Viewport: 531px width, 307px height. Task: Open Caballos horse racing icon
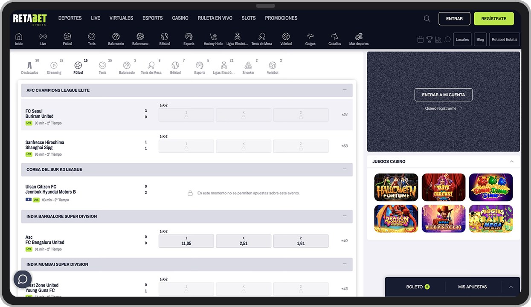pyautogui.click(x=335, y=39)
